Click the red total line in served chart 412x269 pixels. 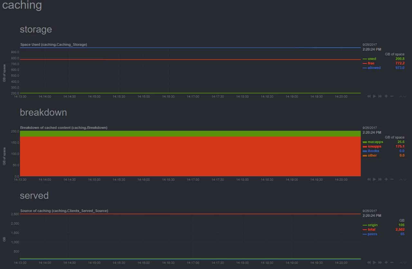click(x=190, y=214)
